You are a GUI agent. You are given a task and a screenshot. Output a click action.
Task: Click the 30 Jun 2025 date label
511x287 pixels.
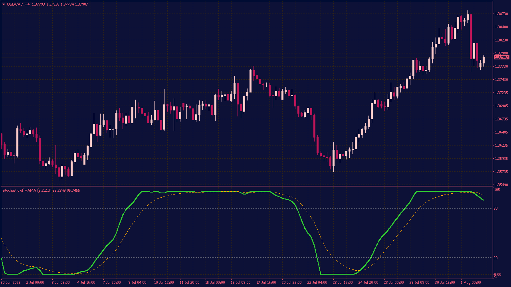pyautogui.click(x=10, y=283)
